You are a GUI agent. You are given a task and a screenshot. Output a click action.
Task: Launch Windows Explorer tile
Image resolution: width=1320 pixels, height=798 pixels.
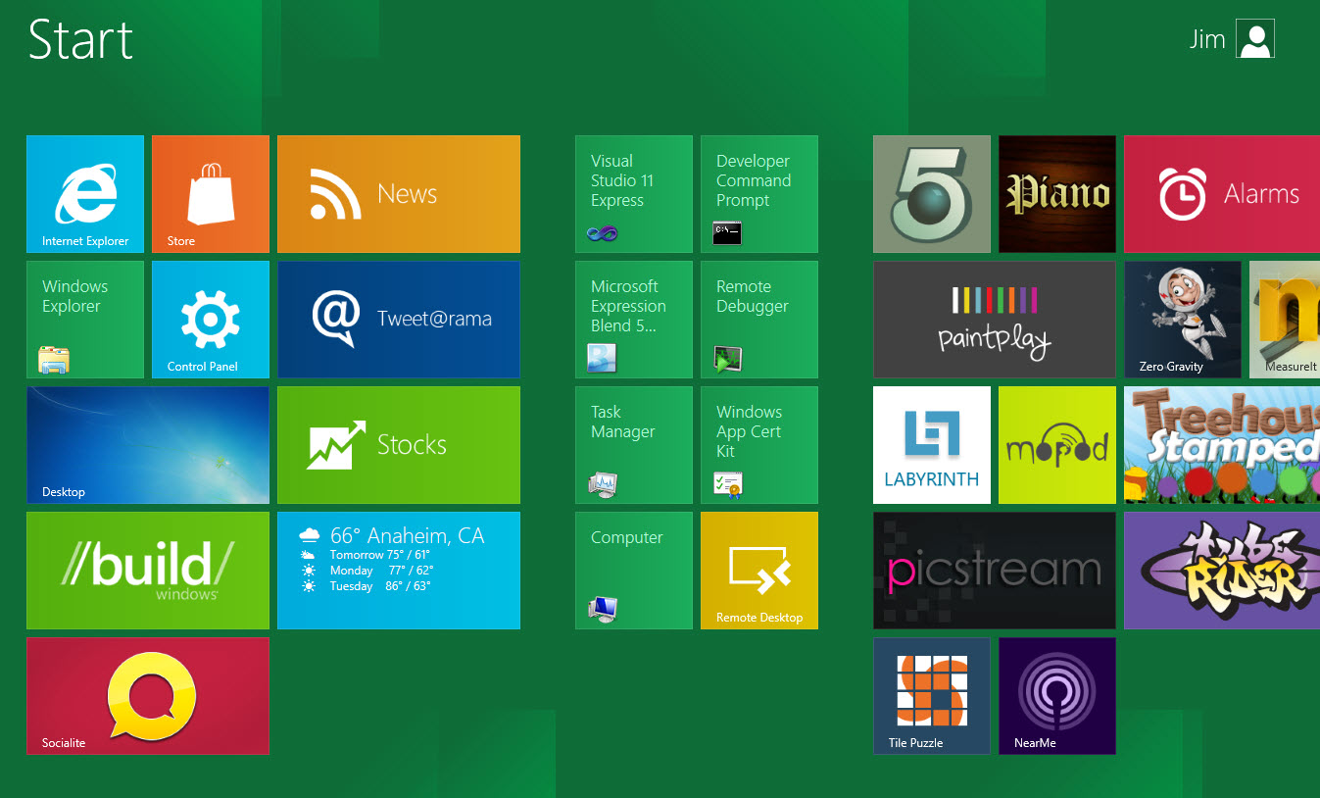pyautogui.click(x=85, y=320)
